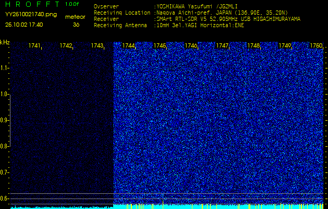Click the 0.7 kHz axis label
The image size is (328, 209).
coord(4,172)
